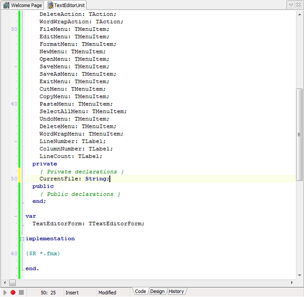Click the CurrentFile: String; line
The image size is (304, 297).
tap(74, 179)
